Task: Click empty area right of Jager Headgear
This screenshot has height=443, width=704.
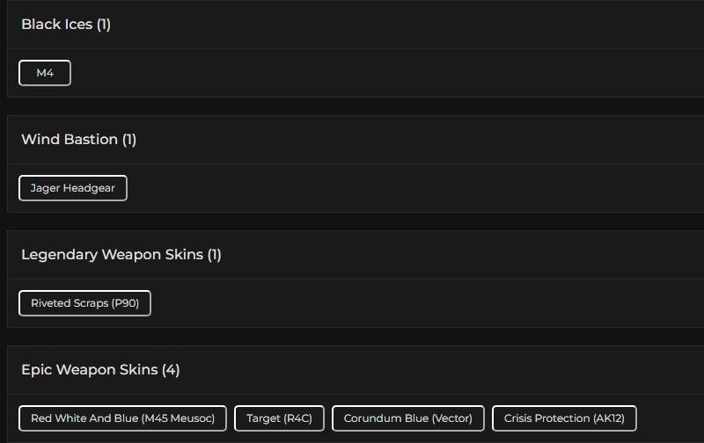Action: pyautogui.click(x=396, y=188)
